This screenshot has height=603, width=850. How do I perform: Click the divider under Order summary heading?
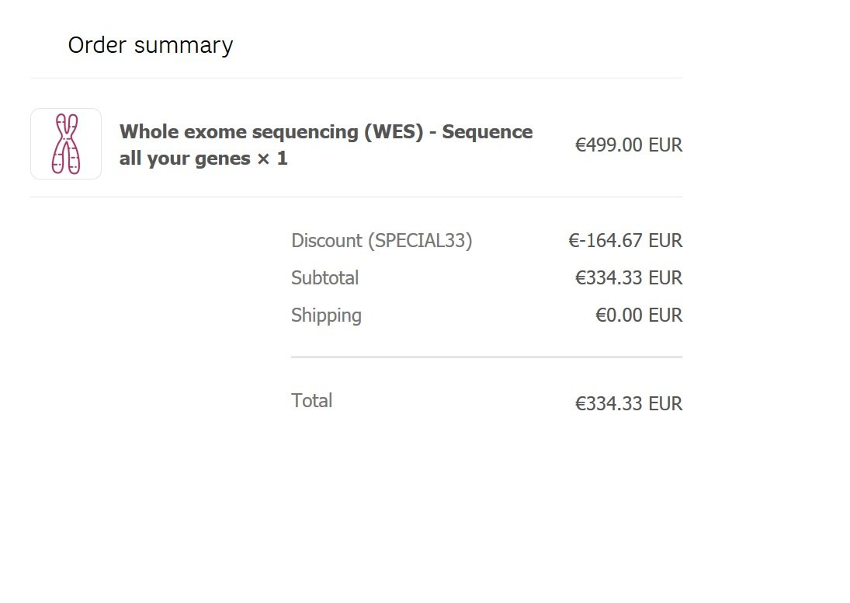[356, 78]
